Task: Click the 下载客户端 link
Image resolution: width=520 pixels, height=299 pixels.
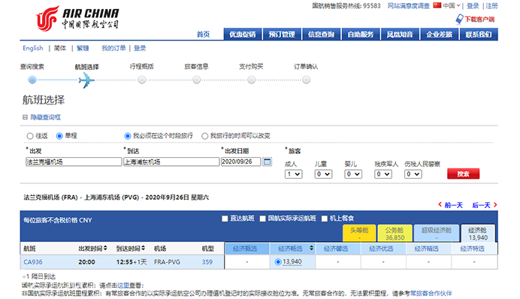Action: [479, 20]
